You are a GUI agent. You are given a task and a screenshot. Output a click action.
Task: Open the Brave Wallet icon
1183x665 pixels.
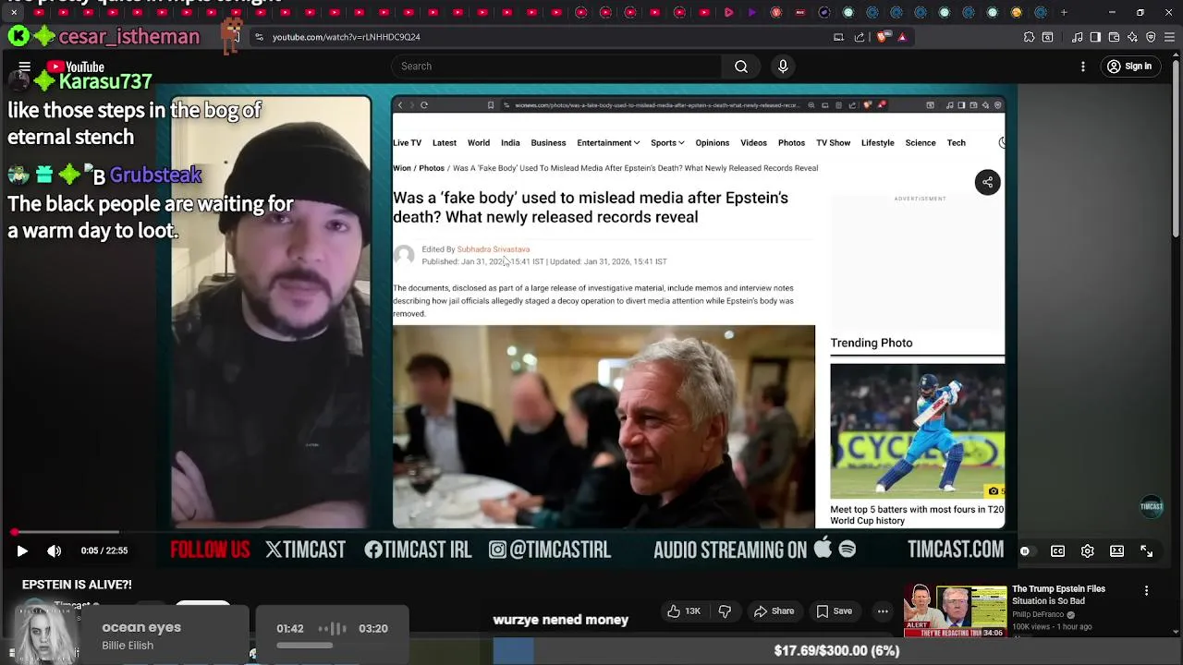click(x=1114, y=37)
